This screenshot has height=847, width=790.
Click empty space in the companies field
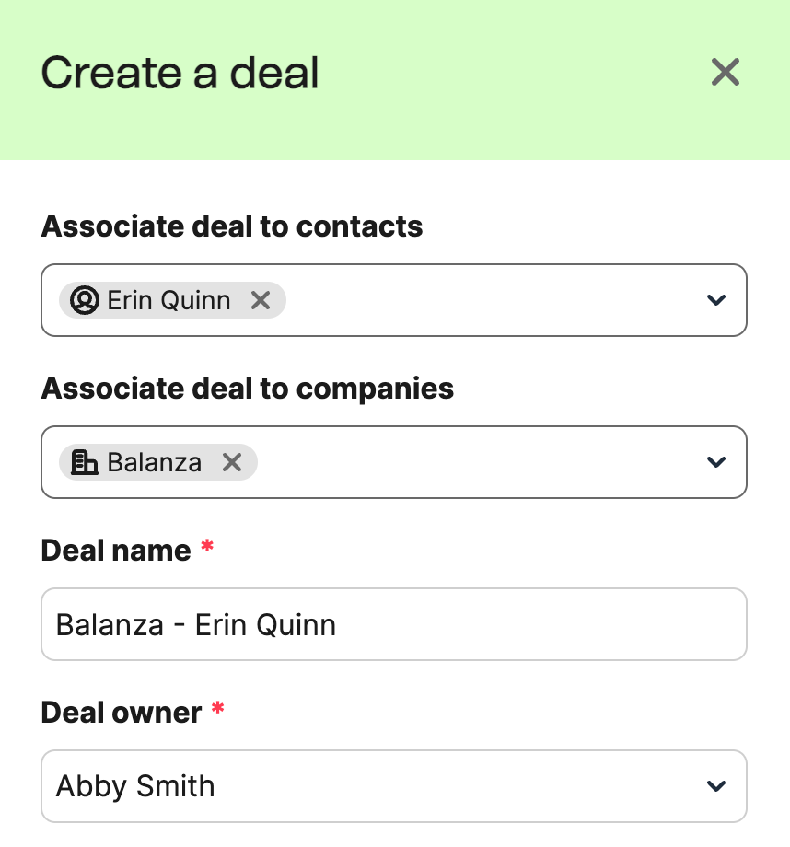coord(470,462)
